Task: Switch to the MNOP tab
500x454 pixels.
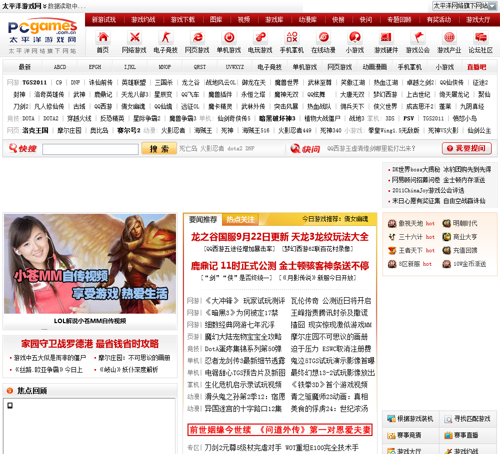Action: [x=165, y=67]
